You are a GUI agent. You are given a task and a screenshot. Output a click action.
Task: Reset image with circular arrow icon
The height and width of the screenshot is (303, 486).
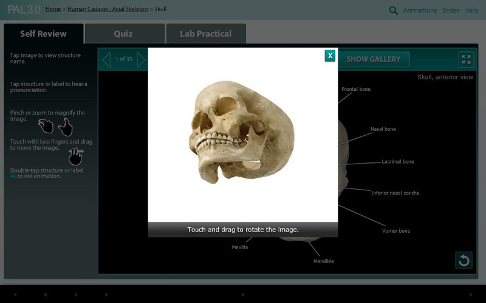(x=464, y=261)
